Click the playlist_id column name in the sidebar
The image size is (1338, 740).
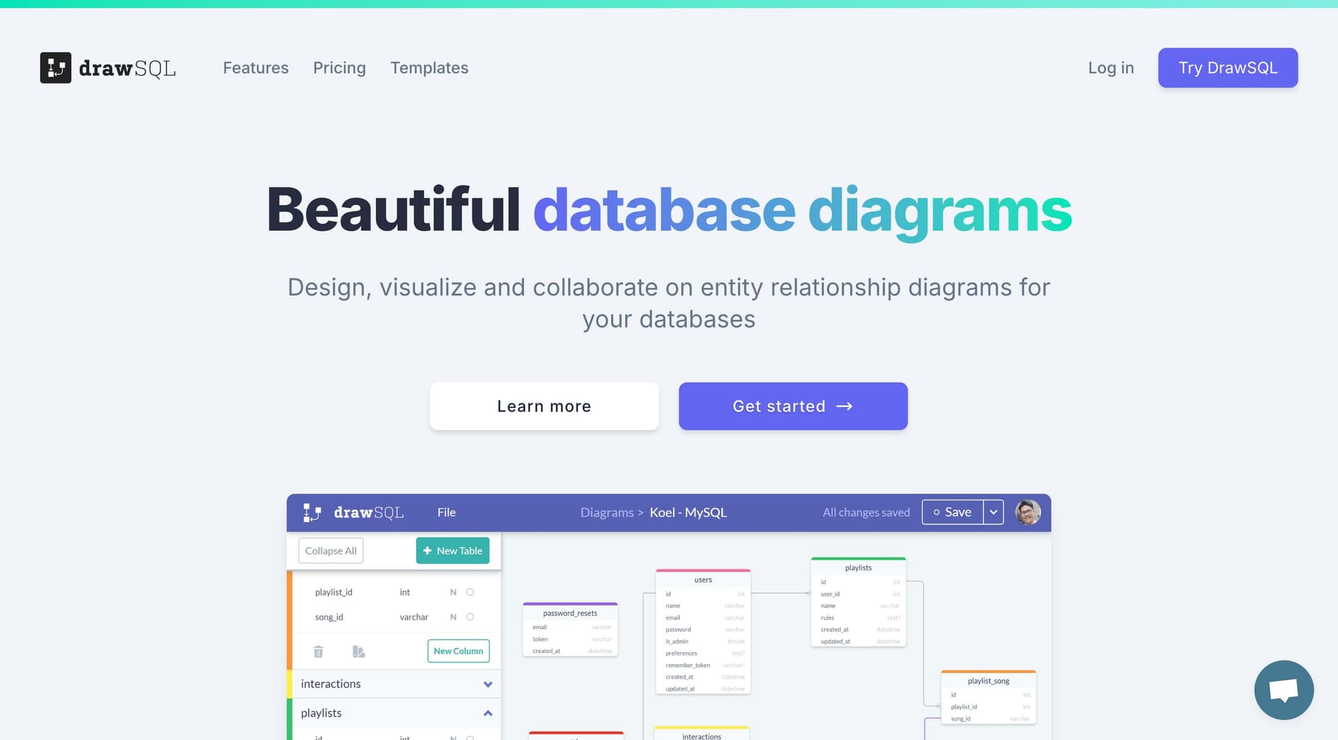(334, 592)
